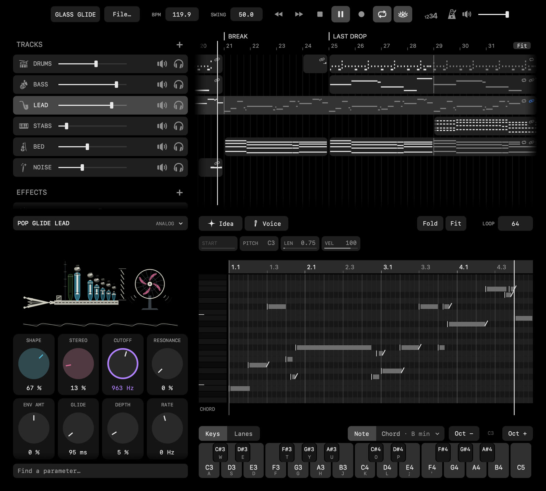The height and width of the screenshot is (491, 546).
Task: Click the DRUMS drum kit icon
Action: click(x=24, y=64)
